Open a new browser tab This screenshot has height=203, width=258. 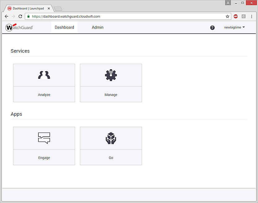point(58,9)
